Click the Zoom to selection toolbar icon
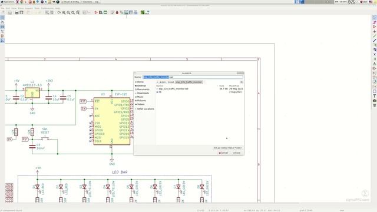Viewport: 377px width, 212px height. click(78, 12)
